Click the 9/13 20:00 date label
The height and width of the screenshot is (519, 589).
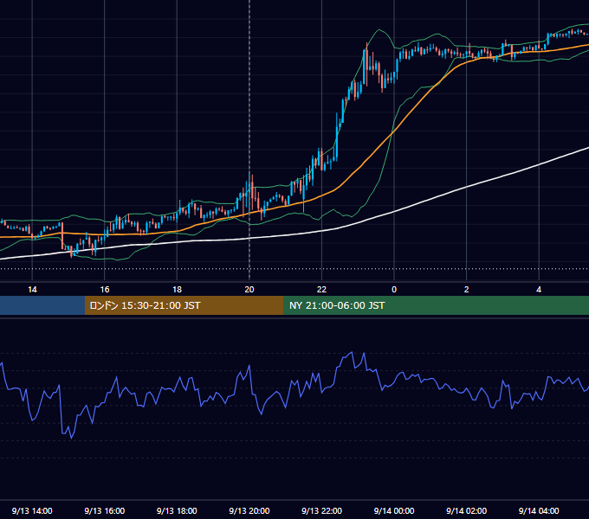pos(249,510)
